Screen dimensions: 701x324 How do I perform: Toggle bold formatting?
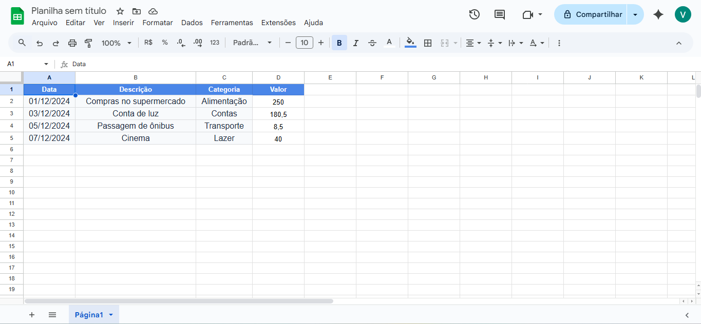click(x=339, y=43)
